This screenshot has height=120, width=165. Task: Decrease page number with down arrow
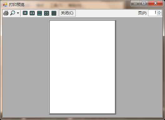[x=159, y=14]
